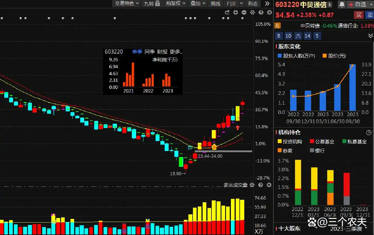Screen dimensions: 374x235
Task: Click the chart zoom-out minus icon
Action: [244, 12]
